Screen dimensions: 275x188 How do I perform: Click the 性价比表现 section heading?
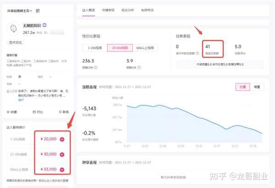tap(91, 36)
